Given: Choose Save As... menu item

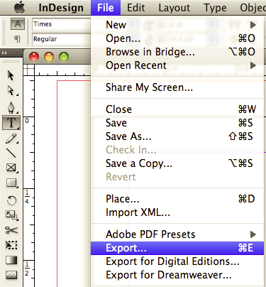Looking at the screenshot, I should [x=177, y=136].
